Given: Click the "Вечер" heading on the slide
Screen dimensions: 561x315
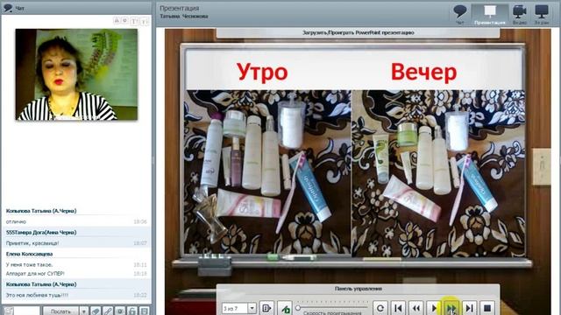Looking at the screenshot, I should [423, 73].
